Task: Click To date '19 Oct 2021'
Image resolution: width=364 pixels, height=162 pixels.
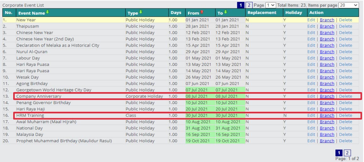Action: coord(228,141)
